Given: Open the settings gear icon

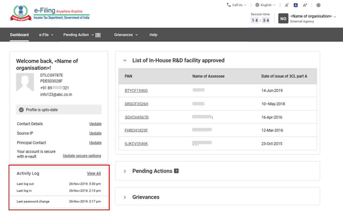Looking at the screenshot, I should 318,5.
